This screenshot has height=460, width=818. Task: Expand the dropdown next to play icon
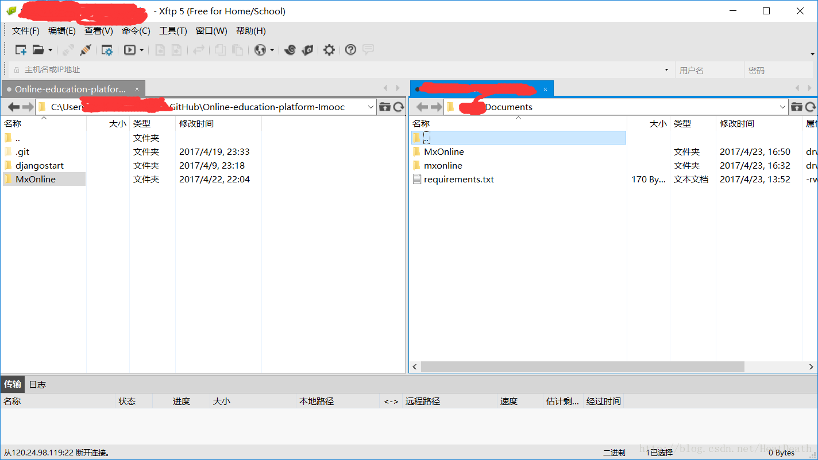[x=142, y=50]
